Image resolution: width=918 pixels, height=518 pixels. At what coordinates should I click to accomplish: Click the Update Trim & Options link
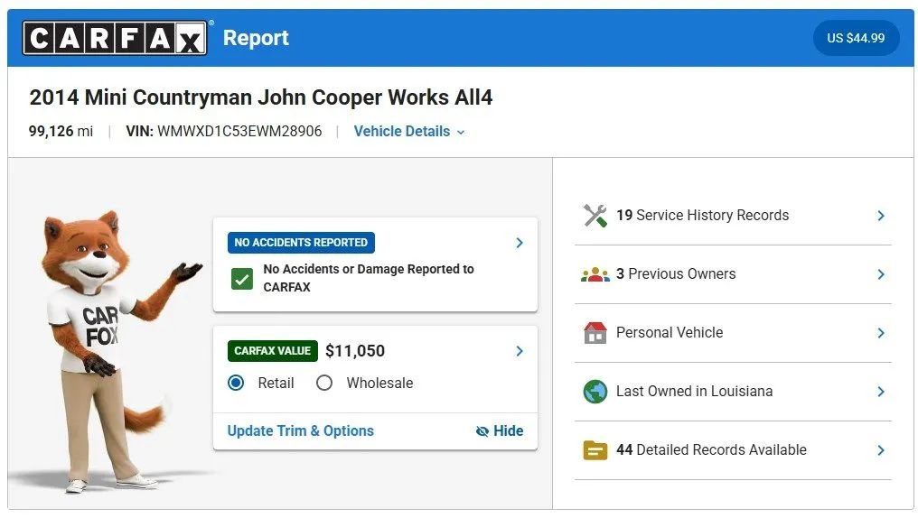coord(300,430)
